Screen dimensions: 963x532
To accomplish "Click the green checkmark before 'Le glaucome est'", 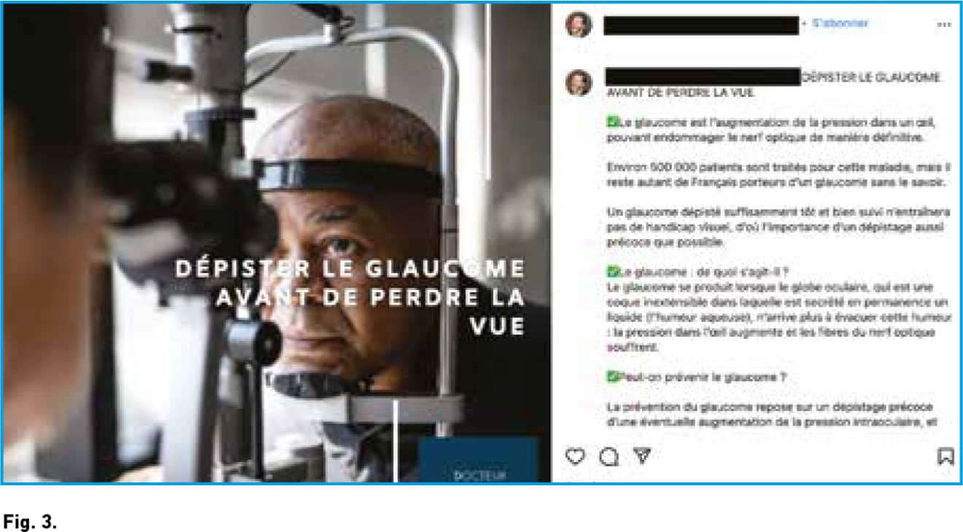I will click(611, 122).
